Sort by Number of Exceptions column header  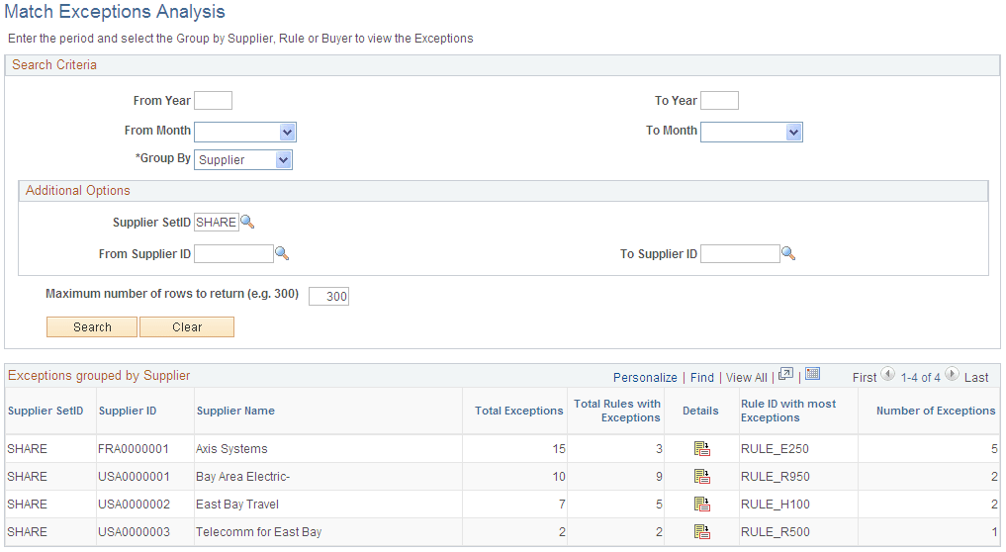(936, 411)
